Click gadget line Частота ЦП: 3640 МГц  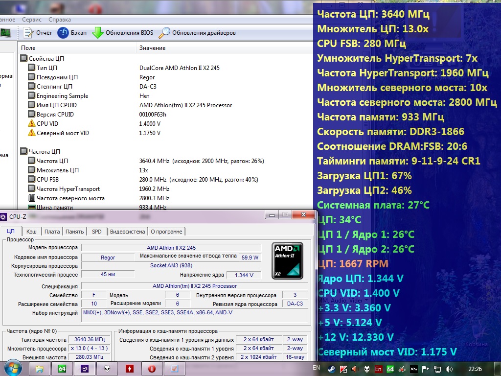[373, 14]
